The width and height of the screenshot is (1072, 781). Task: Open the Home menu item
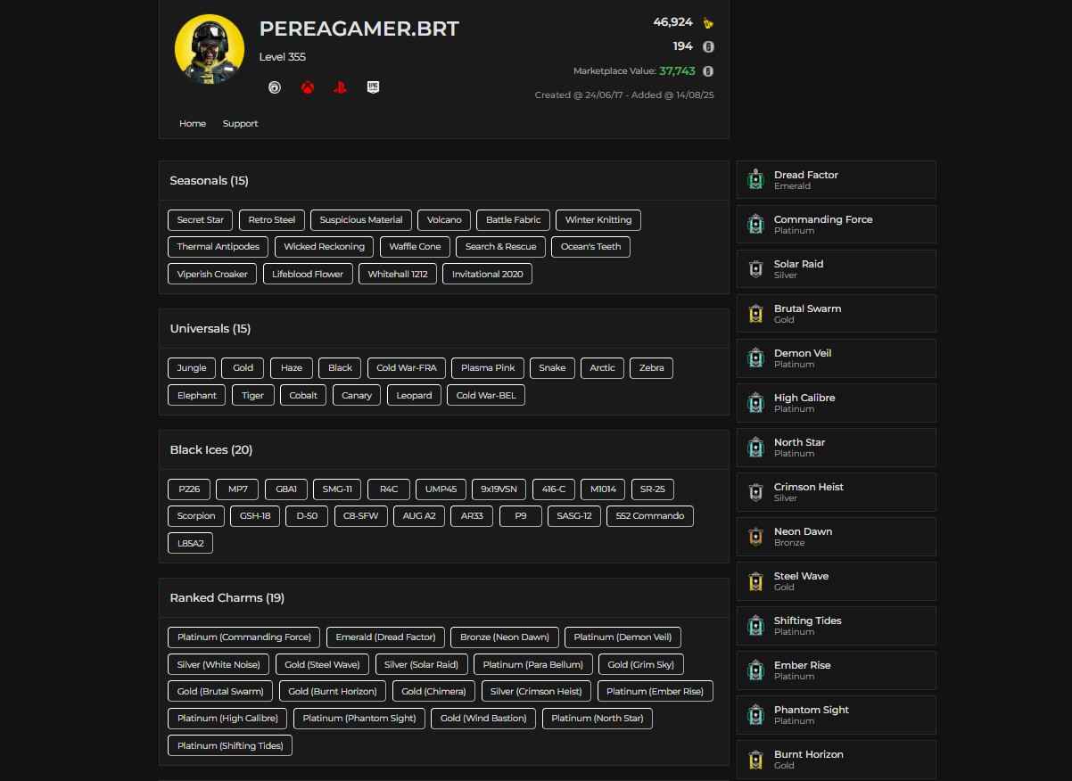[193, 123]
